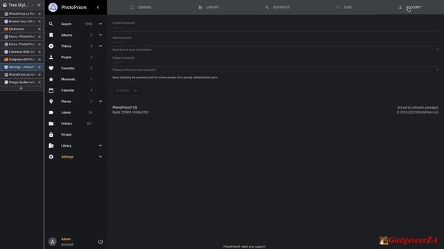This screenshot has height=249, width=444.
Task: Switch to the 'PhotoPrism on' browser tab
Action: 22,75
